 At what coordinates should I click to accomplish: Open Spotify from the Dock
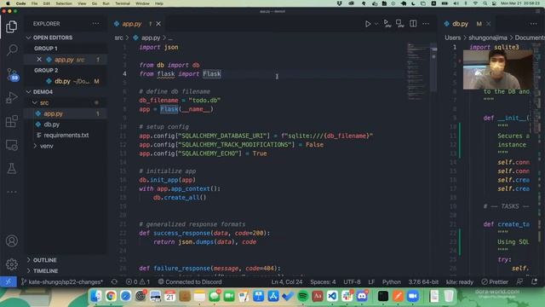(x=303, y=296)
